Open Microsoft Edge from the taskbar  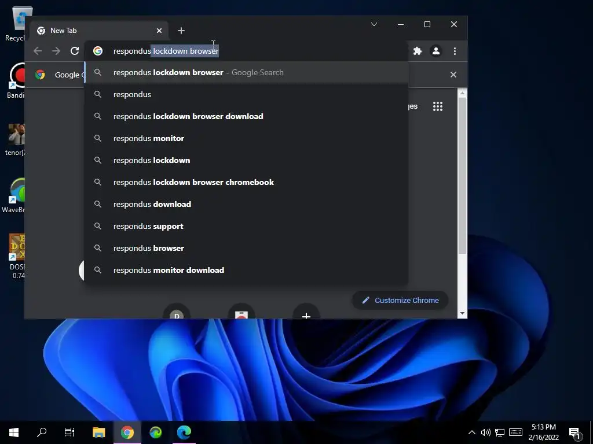coord(184,432)
